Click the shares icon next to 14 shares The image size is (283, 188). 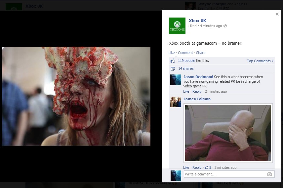tap(173, 69)
